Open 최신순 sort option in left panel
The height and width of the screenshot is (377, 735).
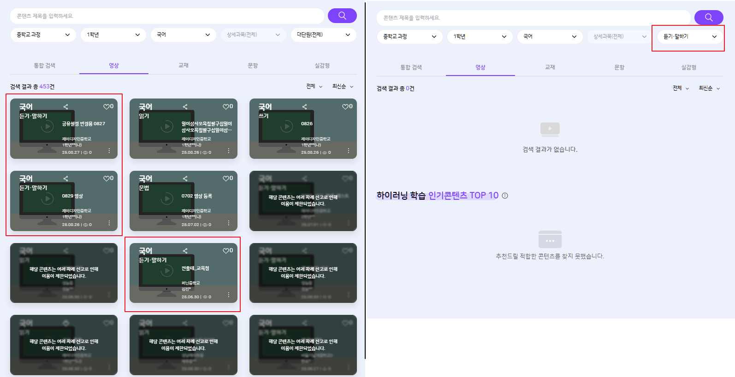[342, 87]
